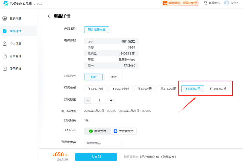Image resolution: width=243 pixels, height=162 pixels.
Task: Click the 去支付 button
Action: coord(96,157)
